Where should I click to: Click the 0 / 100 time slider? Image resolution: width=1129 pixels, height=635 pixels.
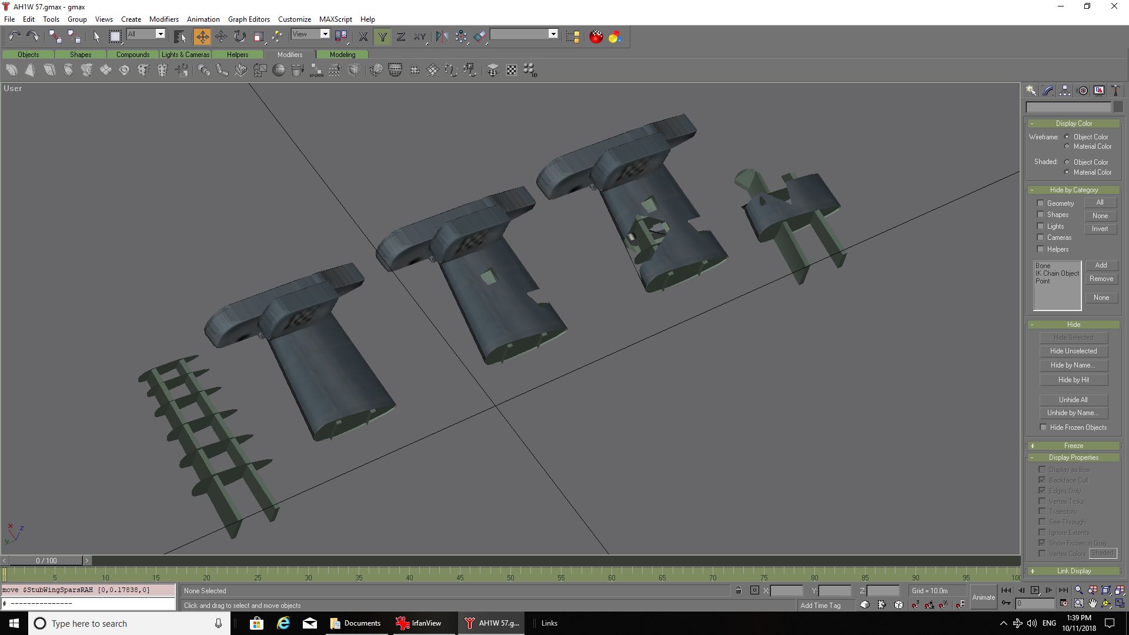pyautogui.click(x=46, y=561)
